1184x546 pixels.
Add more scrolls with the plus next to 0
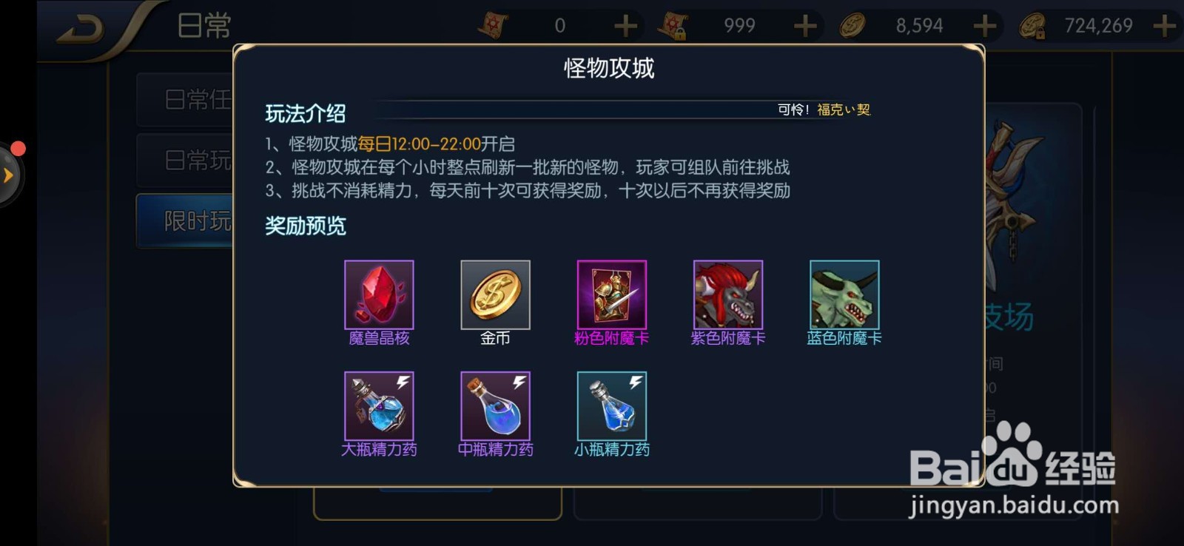(x=625, y=27)
